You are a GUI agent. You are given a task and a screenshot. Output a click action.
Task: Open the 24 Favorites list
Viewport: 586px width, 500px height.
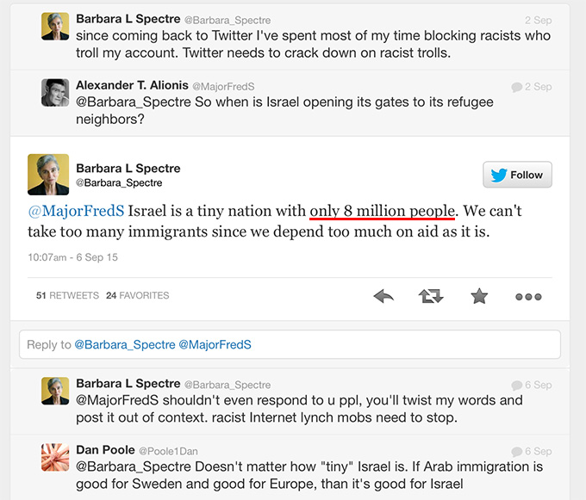pyautogui.click(x=138, y=295)
